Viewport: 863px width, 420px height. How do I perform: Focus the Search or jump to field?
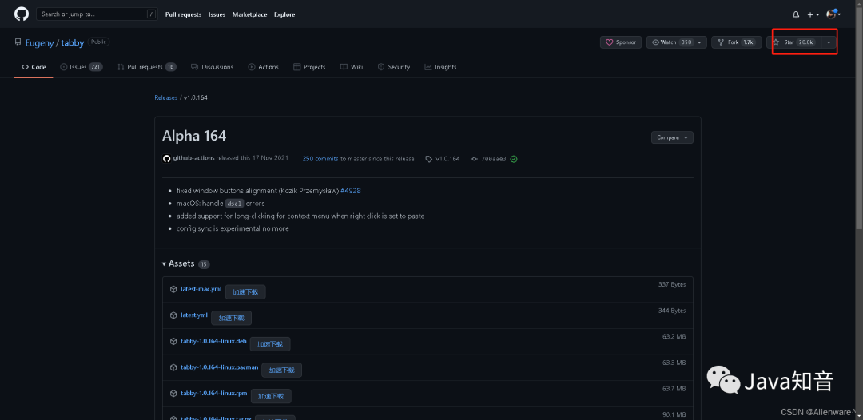pyautogui.click(x=97, y=14)
